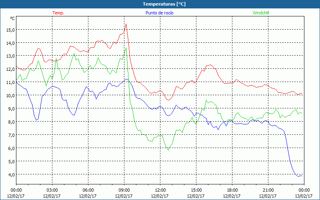The image size is (320, 200).
Task: Click the '7,0' y-axis value
Action: pyautogui.click(x=12, y=135)
